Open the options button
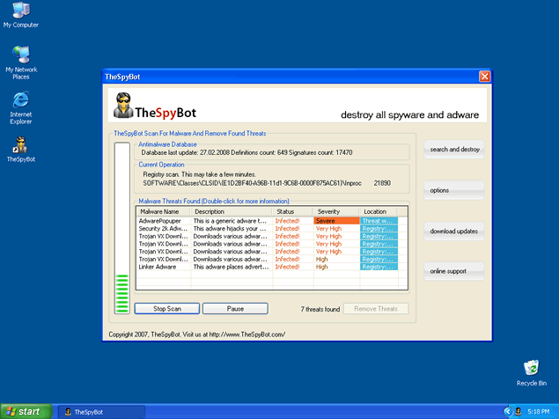559x419 pixels. (x=454, y=190)
